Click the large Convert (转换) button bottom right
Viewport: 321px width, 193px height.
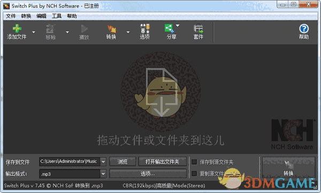point(288,168)
